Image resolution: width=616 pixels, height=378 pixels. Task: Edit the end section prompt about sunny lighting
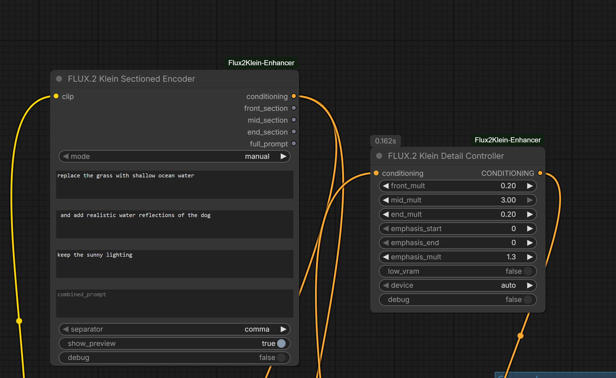click(x=175, y=264)
